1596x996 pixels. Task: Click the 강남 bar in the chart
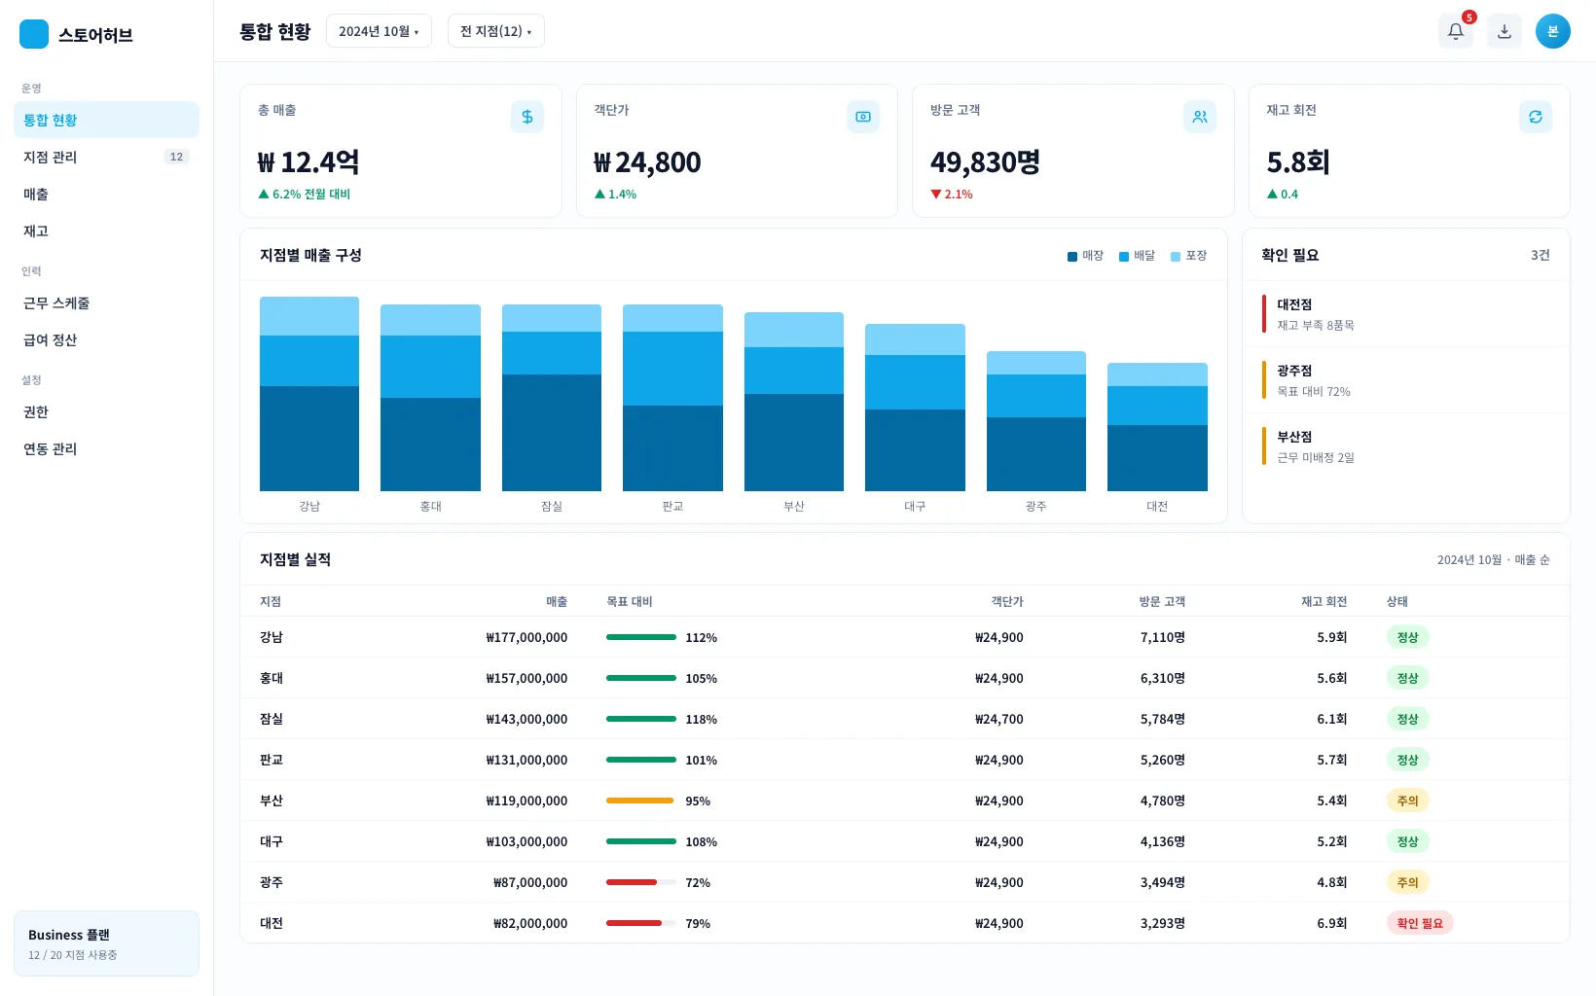(309, 394)
